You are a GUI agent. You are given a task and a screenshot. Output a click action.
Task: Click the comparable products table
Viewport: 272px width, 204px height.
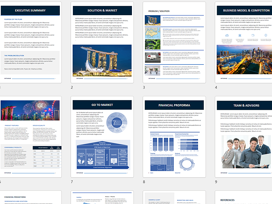point(47,157)
